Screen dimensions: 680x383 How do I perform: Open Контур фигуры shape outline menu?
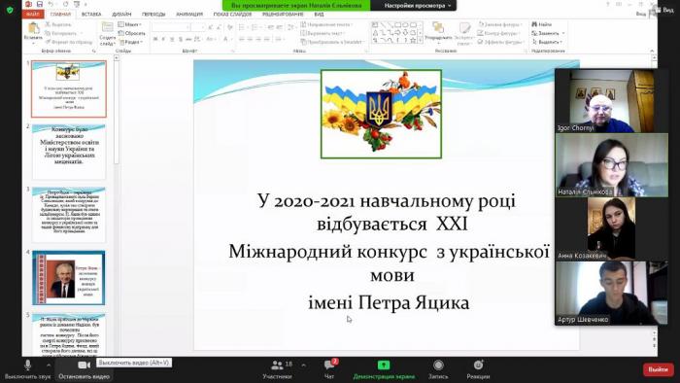point(499,33)
